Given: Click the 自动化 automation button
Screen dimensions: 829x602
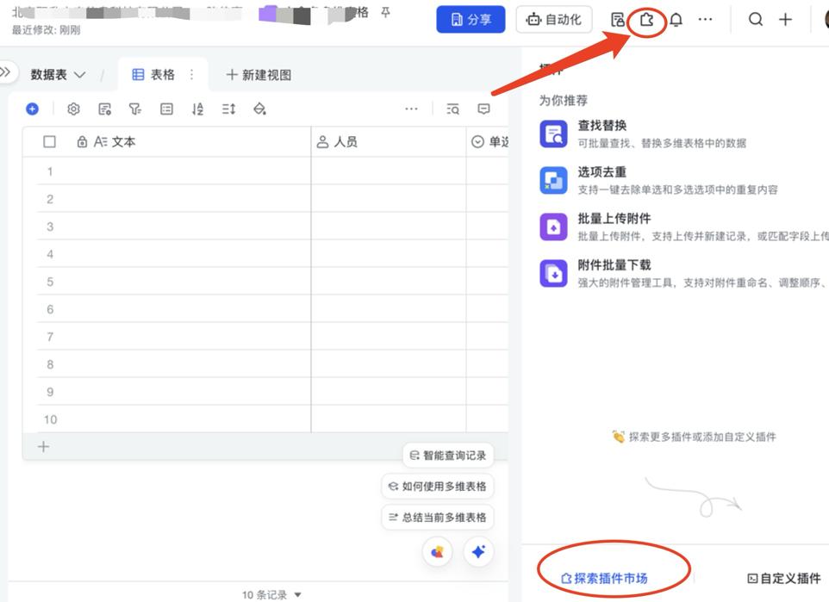Looking at the screenshot, I should click(x=554, y=18).
